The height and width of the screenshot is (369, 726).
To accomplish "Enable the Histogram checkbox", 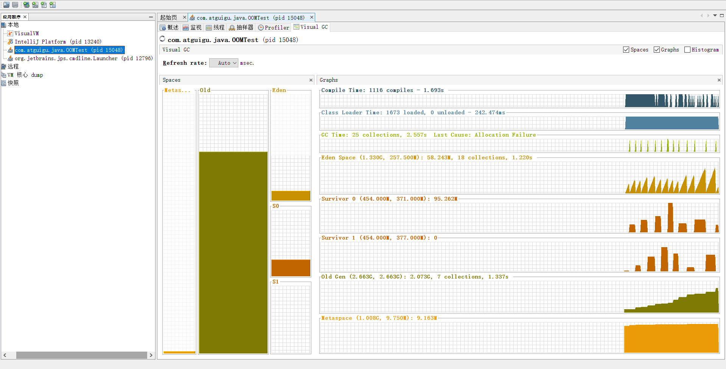I will (687, 50).
